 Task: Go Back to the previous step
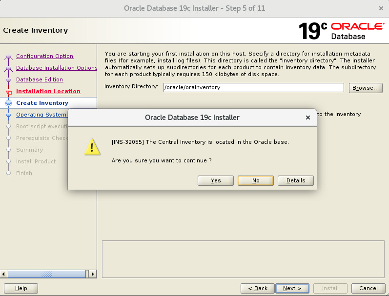[258, 288]
